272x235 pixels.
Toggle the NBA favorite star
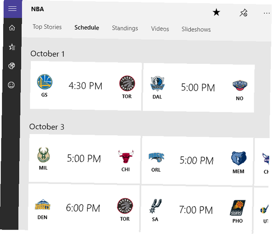pyautogui.click(x=216, y=12)
